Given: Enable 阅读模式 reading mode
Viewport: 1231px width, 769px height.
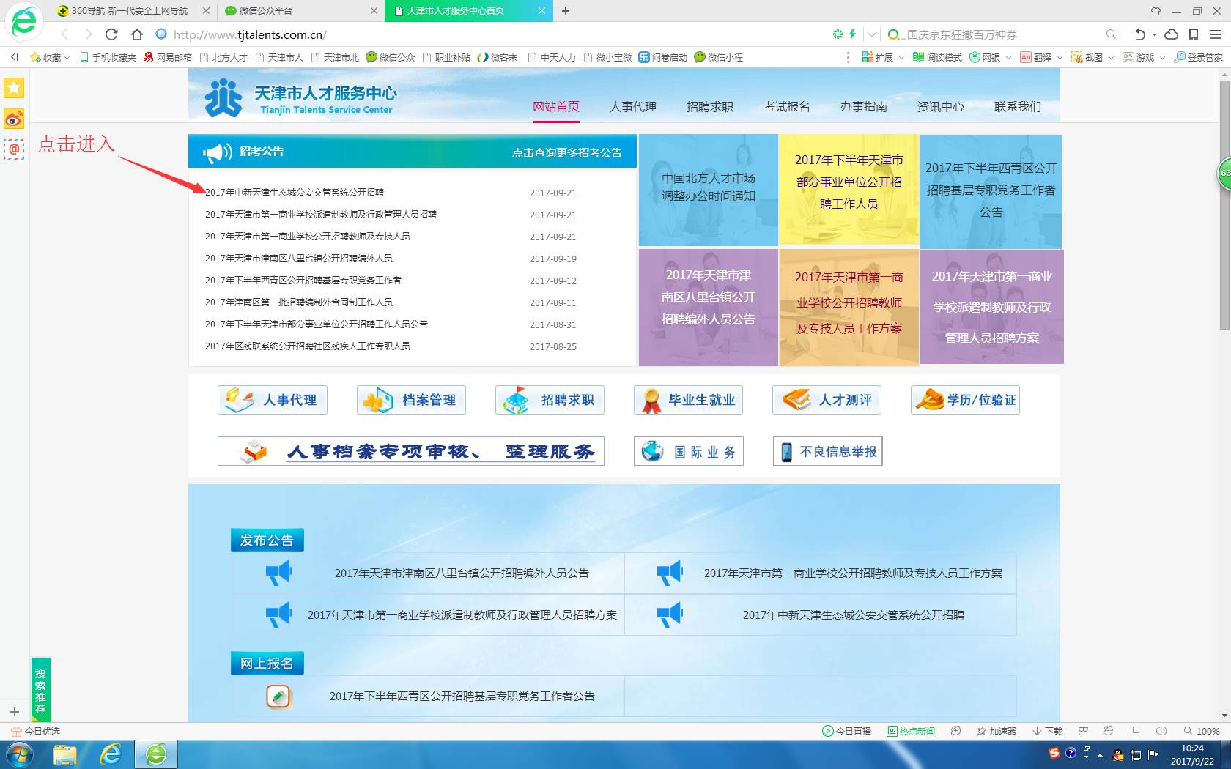Looking at the screenshot, I should click(937, 57).
